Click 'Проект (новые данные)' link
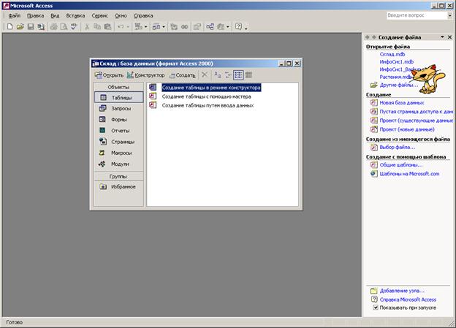 (407, 129)
